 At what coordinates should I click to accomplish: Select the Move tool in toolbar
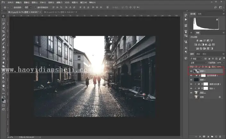tap(3, 16)
